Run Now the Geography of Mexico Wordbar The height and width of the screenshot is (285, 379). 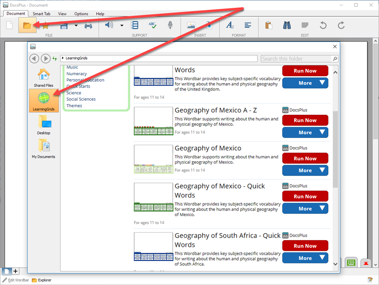[305, 158]
